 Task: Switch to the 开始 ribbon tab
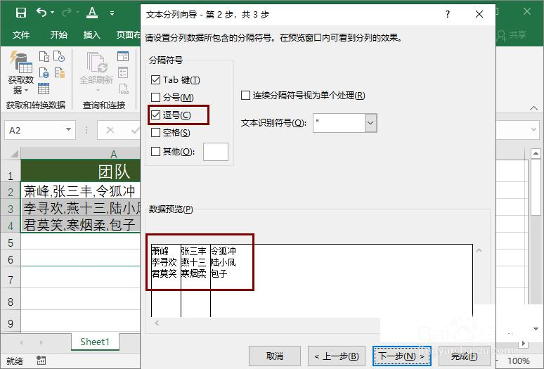pyautogui.click(x=58, y=35)
